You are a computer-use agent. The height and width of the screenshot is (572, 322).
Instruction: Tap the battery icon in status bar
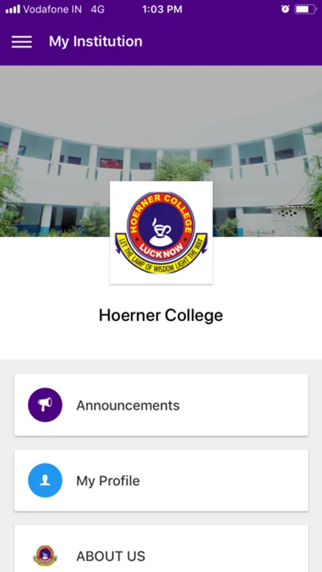point(305,10)
